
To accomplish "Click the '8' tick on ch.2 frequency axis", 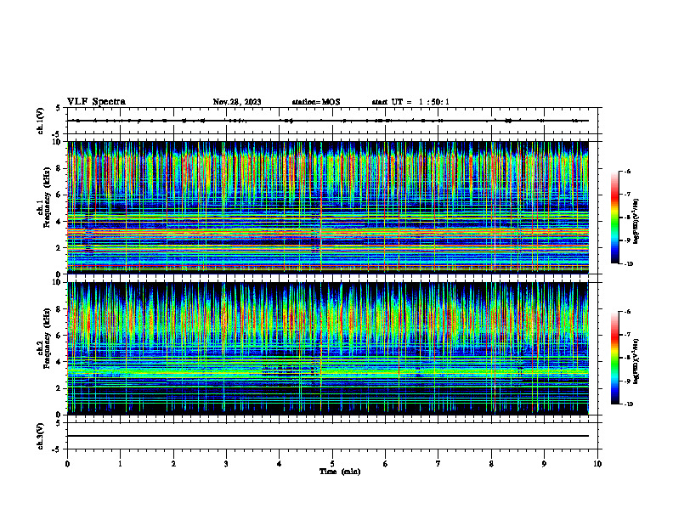I will point(59,309).
